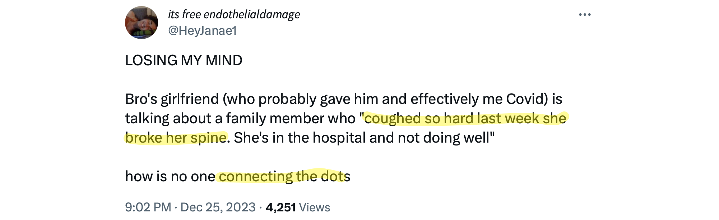Click the "Bro's girlfriend" text
Screen dimensions: 719x220
click(172, 99)
